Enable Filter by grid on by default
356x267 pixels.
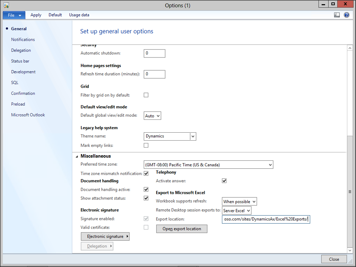point(146,95)
